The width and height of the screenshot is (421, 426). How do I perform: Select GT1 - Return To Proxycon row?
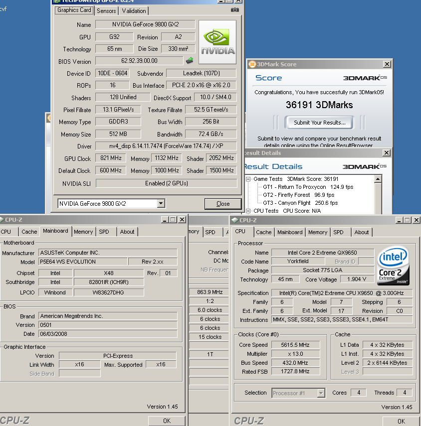[x=308, y=187]
